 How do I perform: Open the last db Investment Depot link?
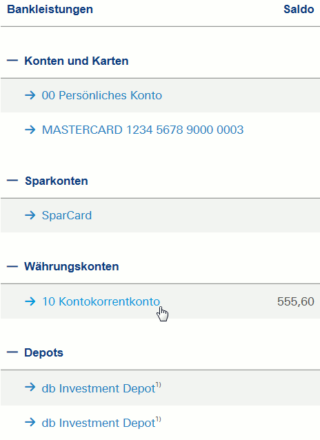[x=98, y=423]
